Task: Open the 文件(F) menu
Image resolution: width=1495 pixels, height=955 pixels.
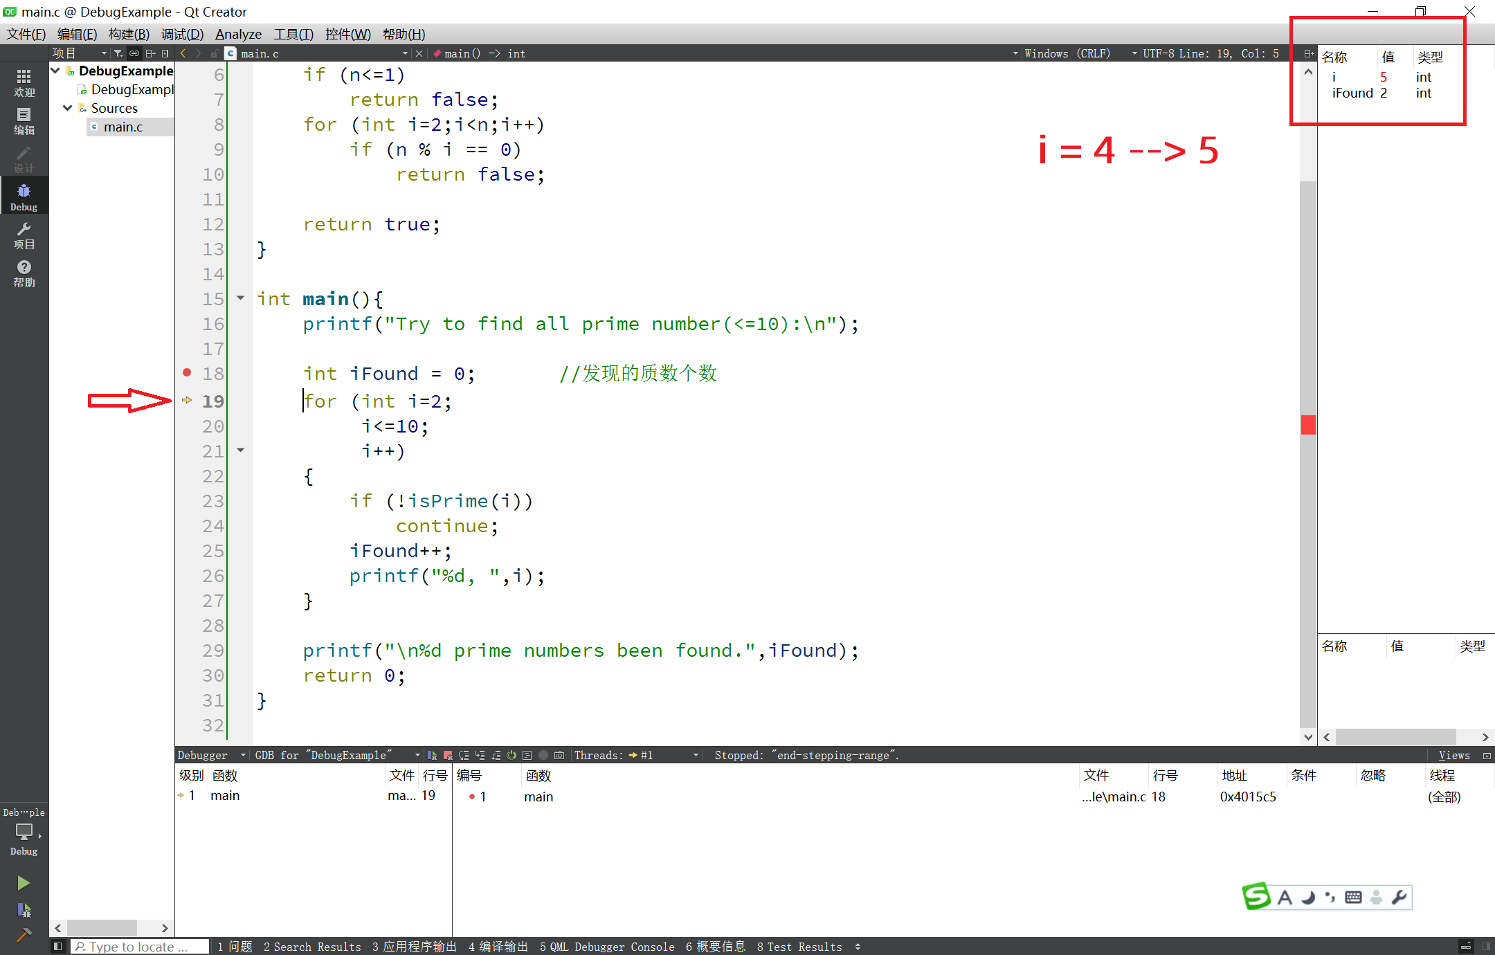Action: (26, 34)
